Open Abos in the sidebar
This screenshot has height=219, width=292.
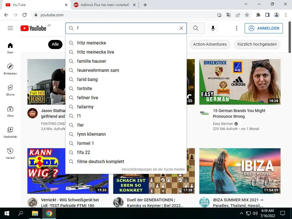[10, 111]
